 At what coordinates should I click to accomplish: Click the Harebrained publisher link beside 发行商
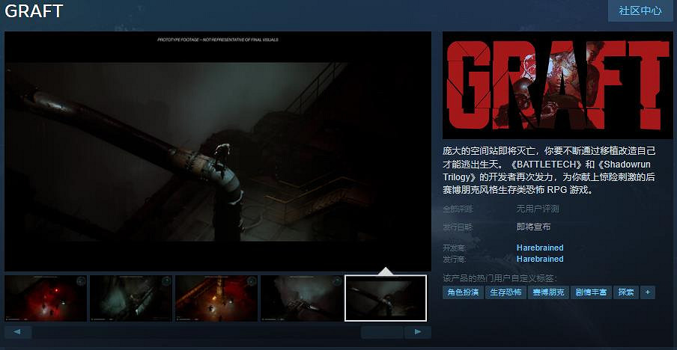540,259
